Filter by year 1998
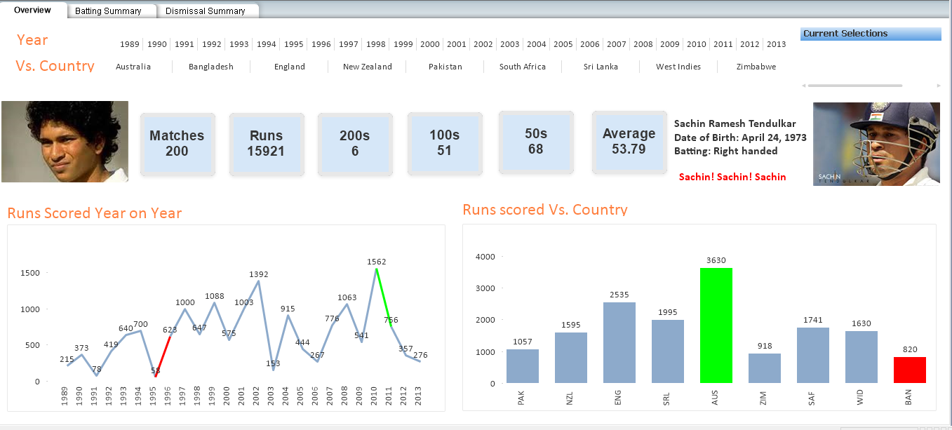 [x=376, y=44]
